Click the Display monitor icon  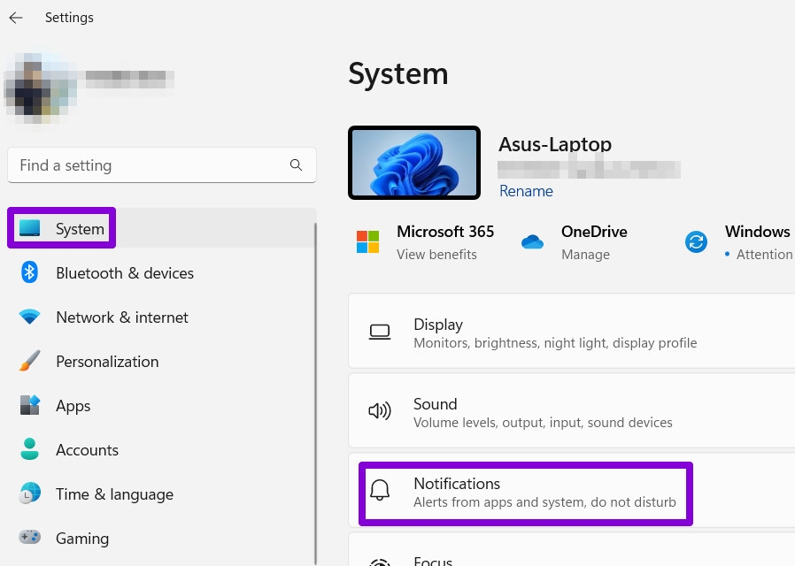click(379, 331)
